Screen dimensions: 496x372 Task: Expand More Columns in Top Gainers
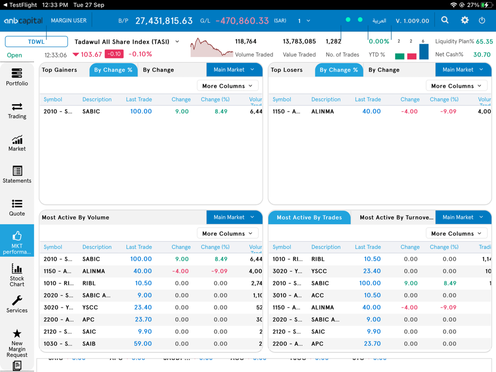pyautogui.click(x=228, y=86)
